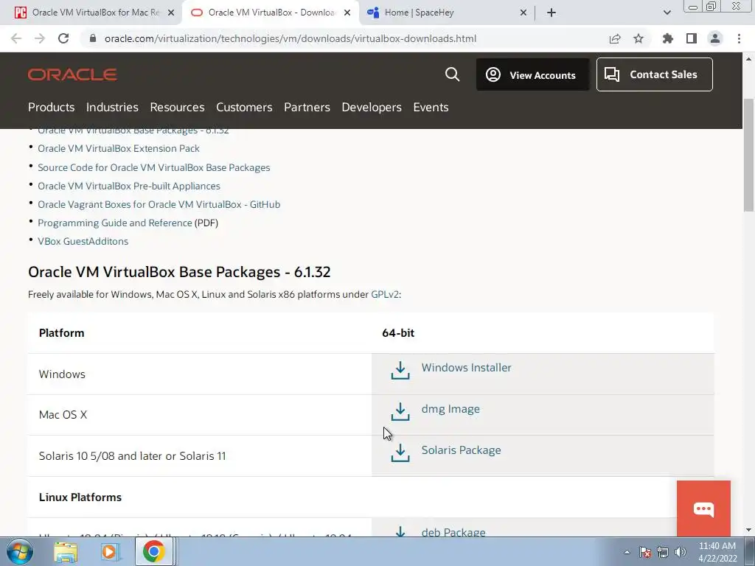Open the GPLv2 license link
755x566 pixels.
click(x=385, y=294)
